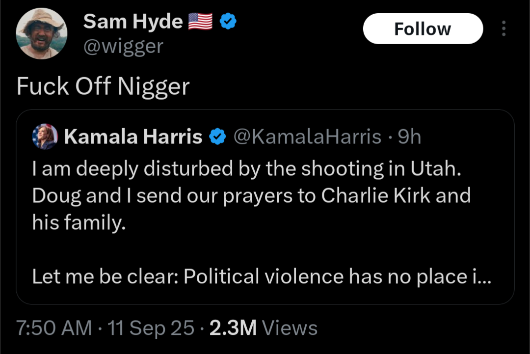Click the verified badge beside Kamala Harris

point(217,137)
